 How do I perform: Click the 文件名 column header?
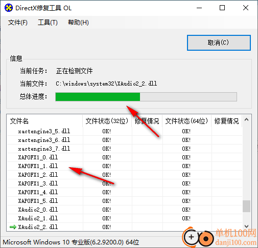click(44, 121)
